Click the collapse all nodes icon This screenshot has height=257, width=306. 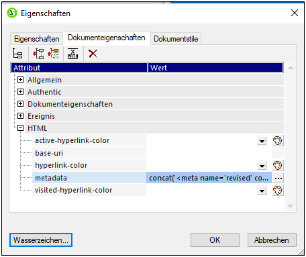click(x=53, y=54)
